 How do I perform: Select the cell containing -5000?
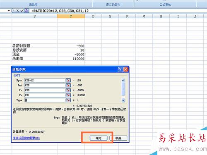pyautogui.click(x=71, y=54)
